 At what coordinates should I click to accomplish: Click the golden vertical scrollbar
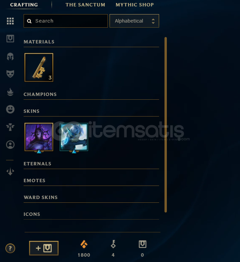pos(166,125)
